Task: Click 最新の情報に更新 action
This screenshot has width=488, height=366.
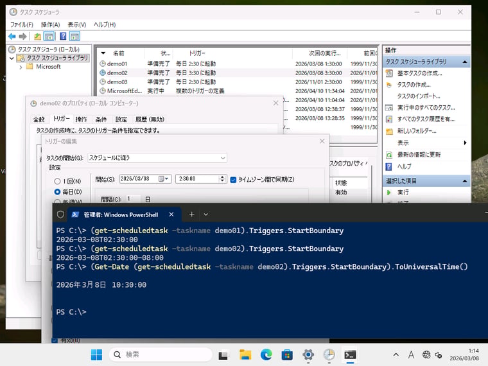Action: click(x=419, y=155)
